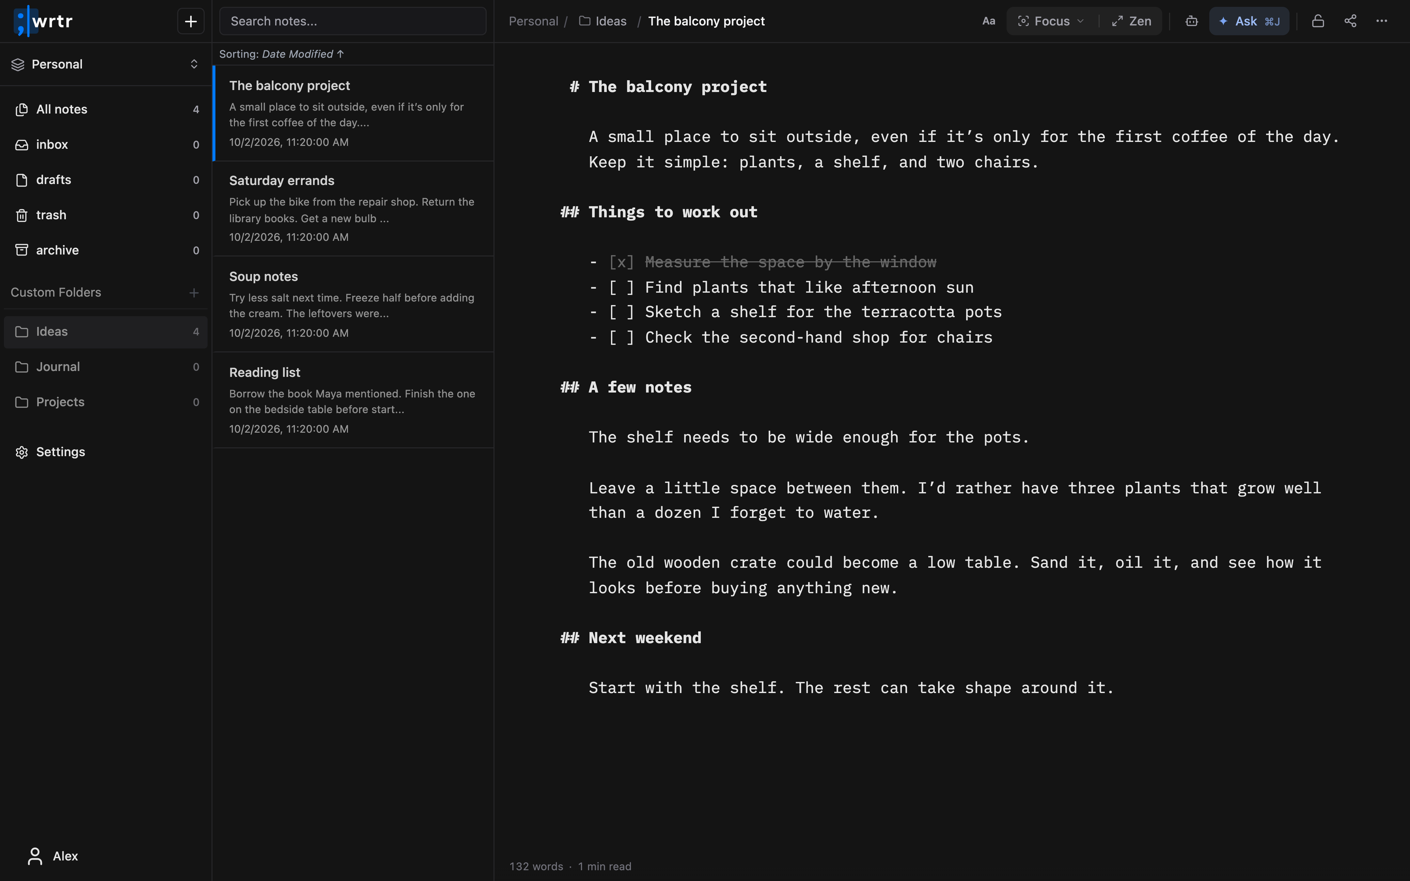Click the lock note icon
The image size is (1410, 881).
click(1317, 22)
